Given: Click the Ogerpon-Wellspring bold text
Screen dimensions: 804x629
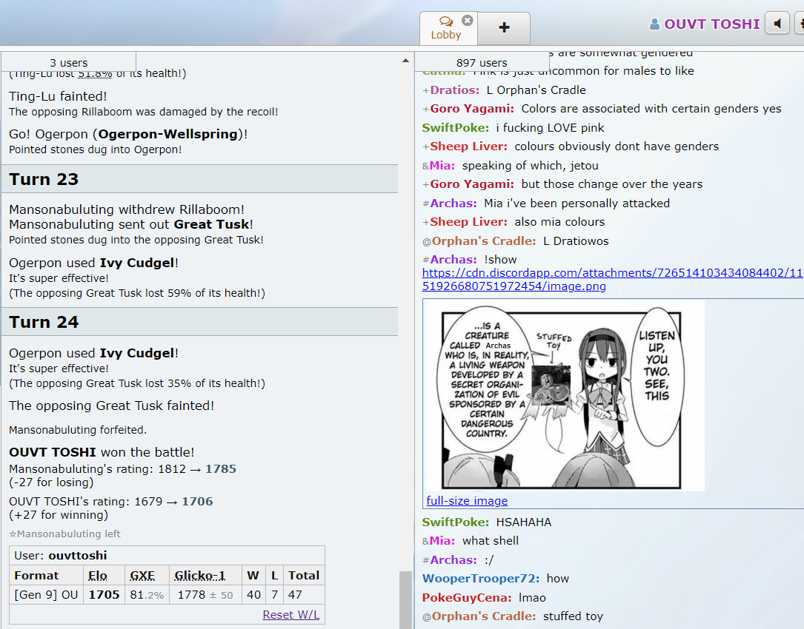Looking at the screenshot, I should 168,134.
